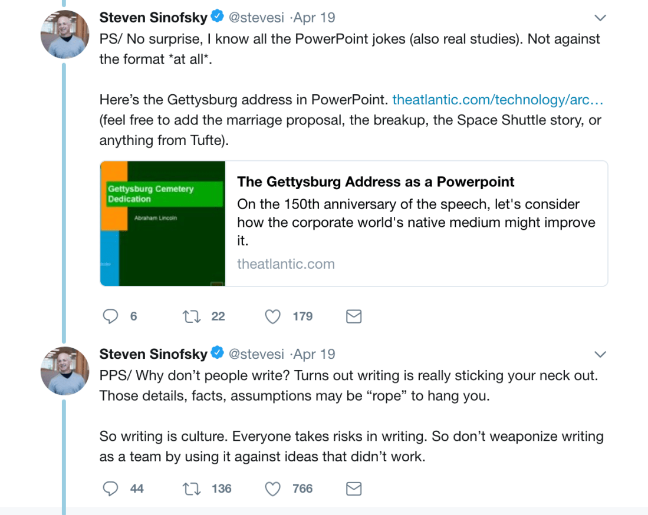Image resolution: width=648 pixels, height=515 pixels.
Task: Click Steven Sinofsky's verified checkmark badge
Action: [x=217, y=17]
